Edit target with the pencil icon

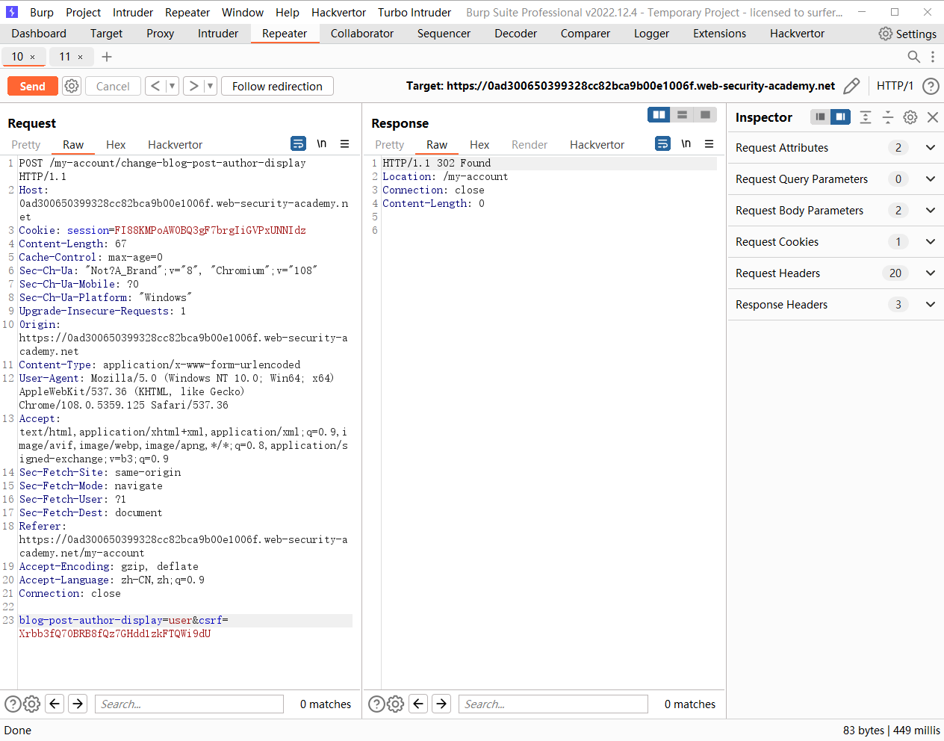point(851,86)
